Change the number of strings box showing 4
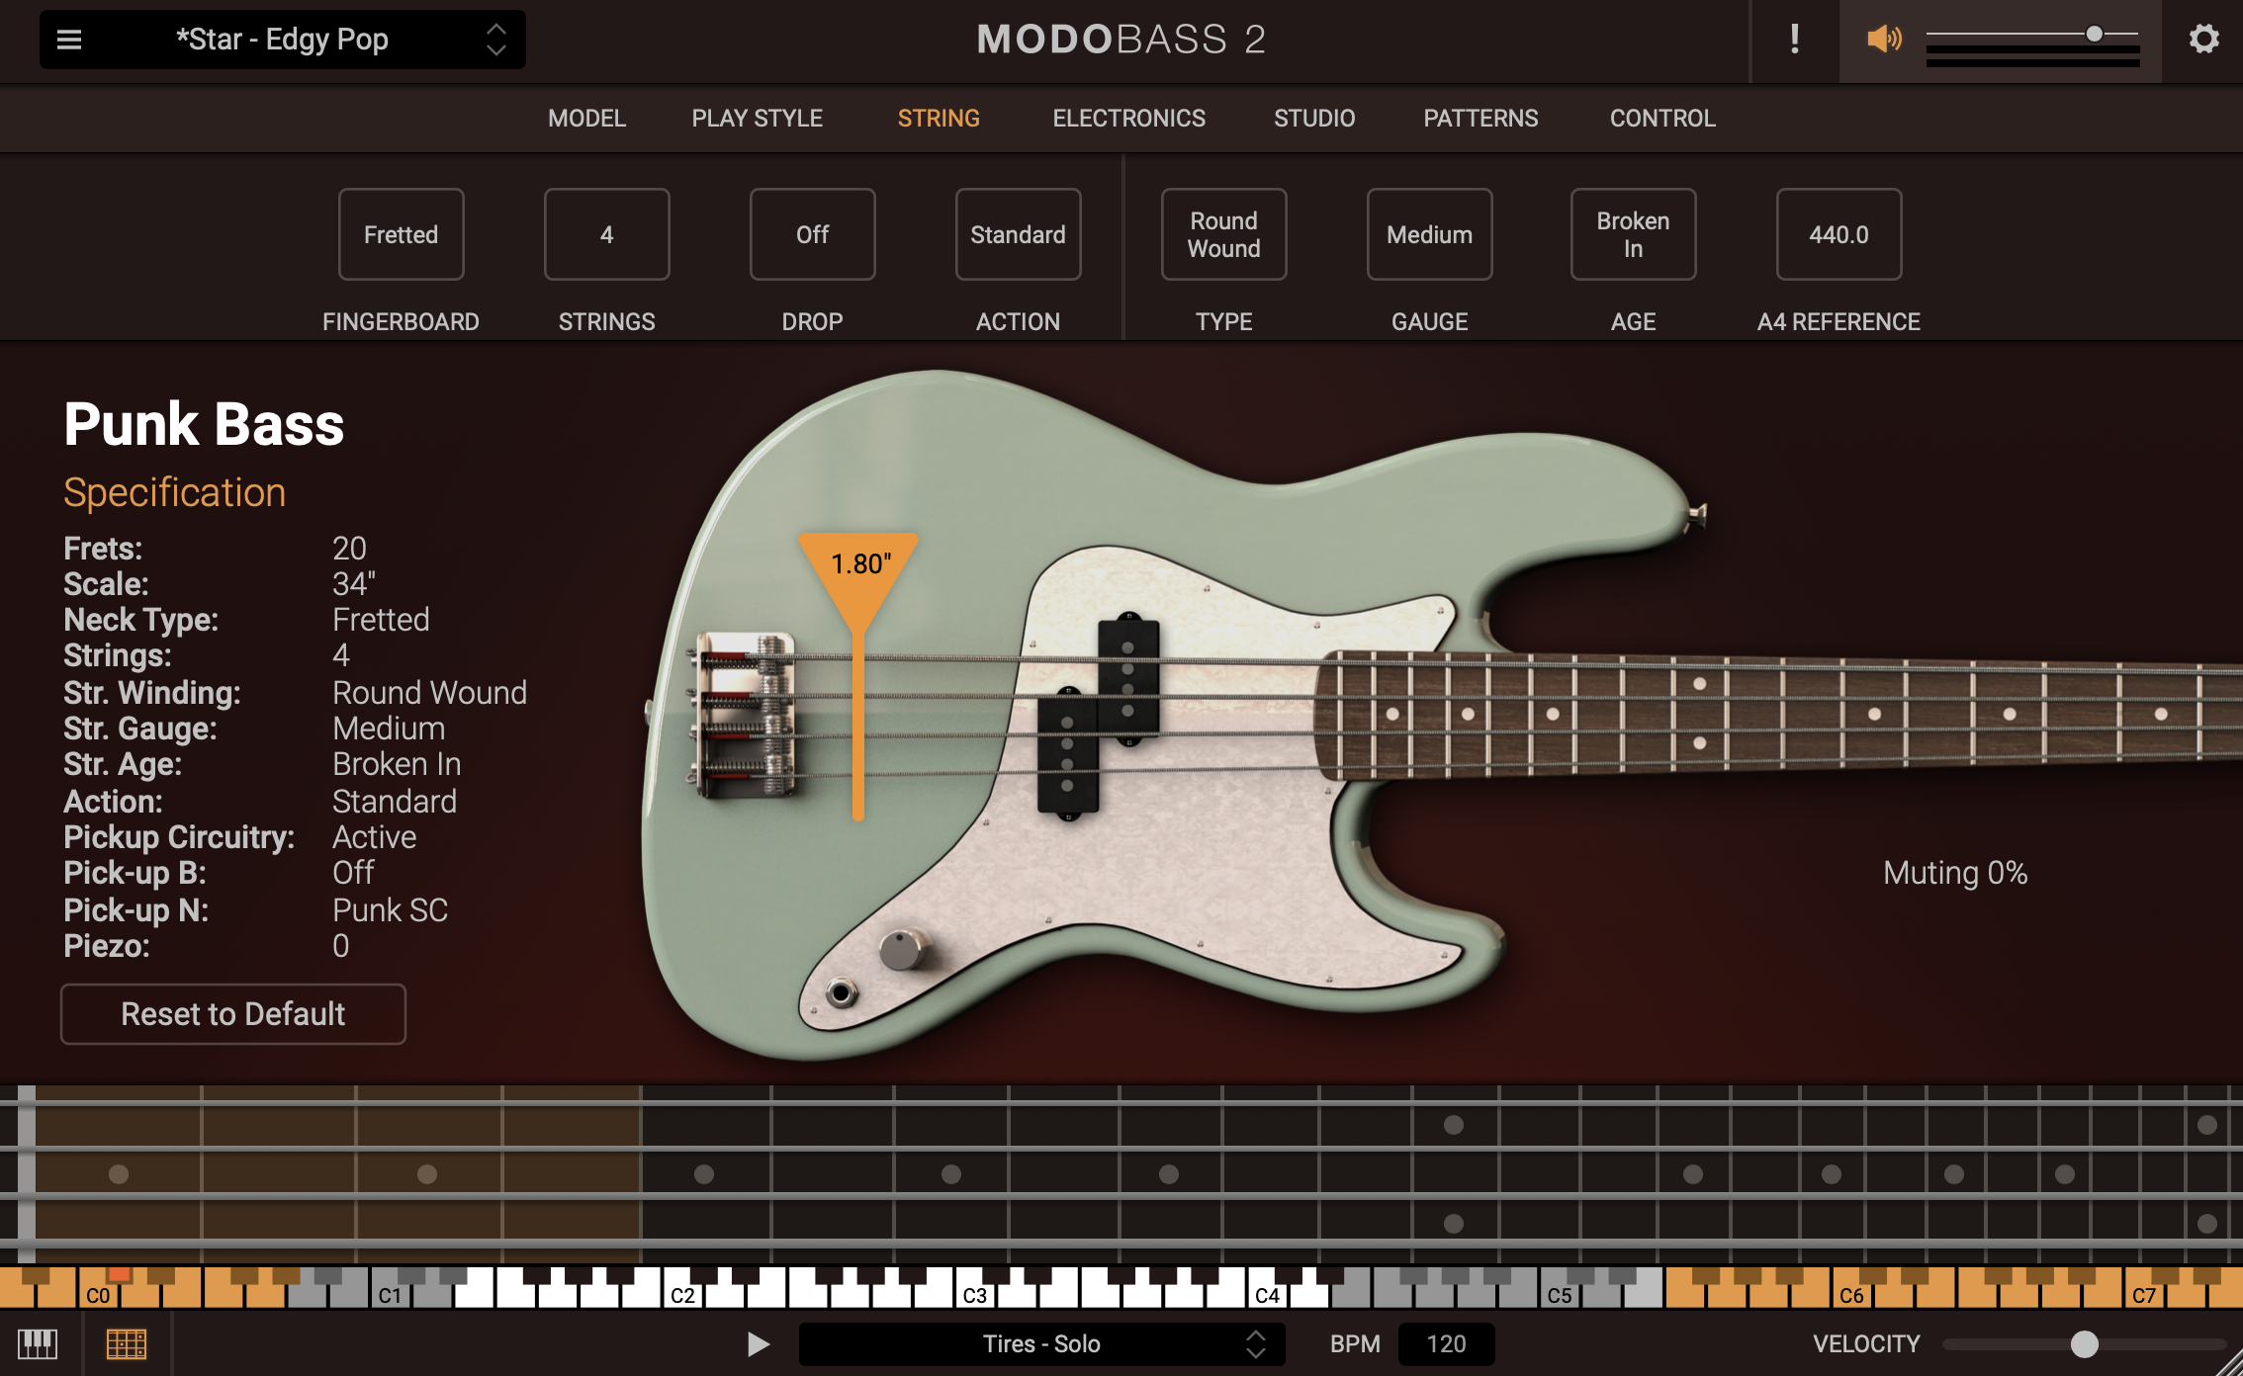 tap(606, 234)
